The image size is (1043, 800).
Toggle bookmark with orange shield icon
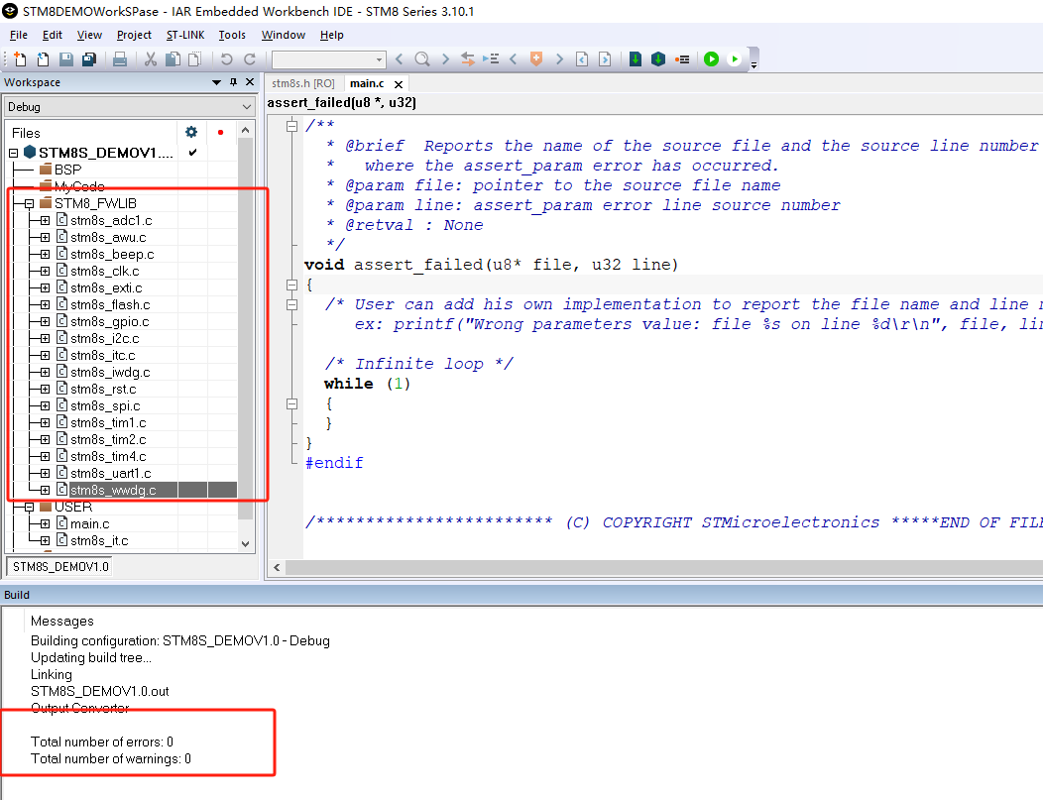(x=536, y=59)
